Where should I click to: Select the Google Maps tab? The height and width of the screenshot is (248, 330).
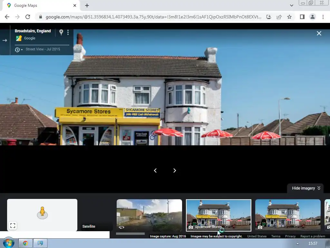point(41,5)
